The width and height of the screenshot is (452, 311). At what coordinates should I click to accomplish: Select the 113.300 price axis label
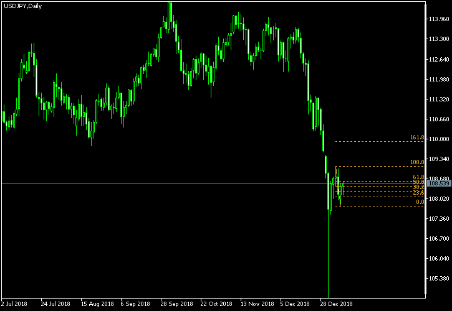pos(439,39)
